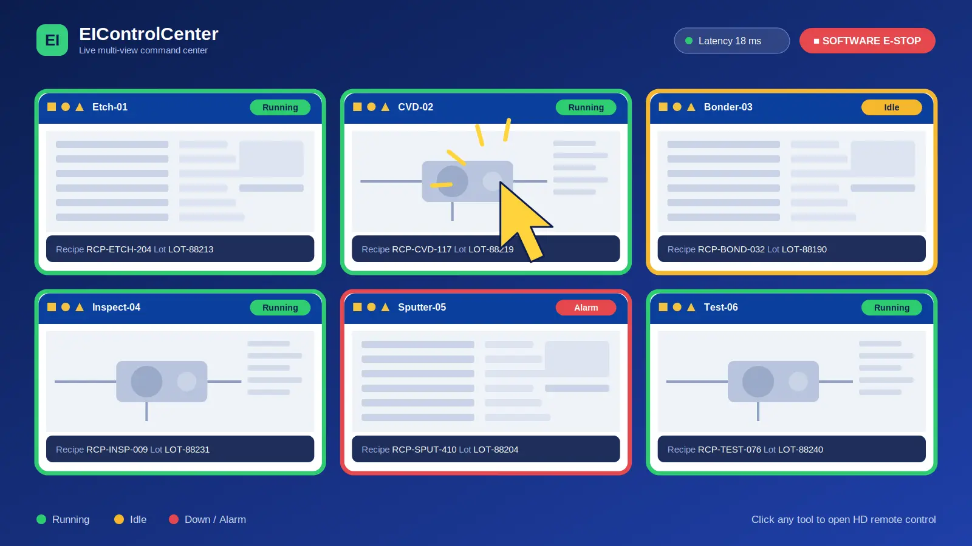Click the Sputter-05 tool name
972x546 pixels.
click(422, 307)
